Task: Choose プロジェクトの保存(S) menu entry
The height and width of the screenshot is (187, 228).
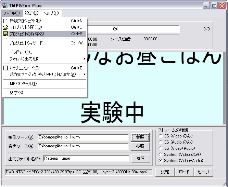Action: (45, 34)
